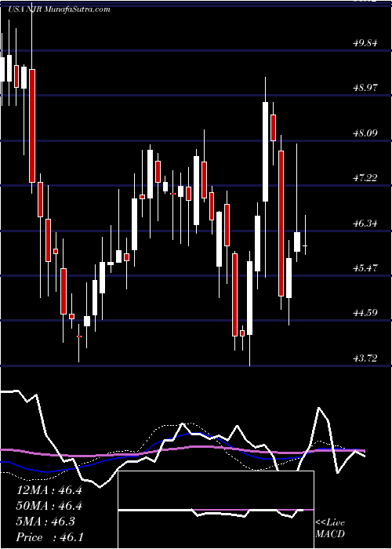Click the 44.59 price axis label
The image size is (392, 549).
[365, 313]
